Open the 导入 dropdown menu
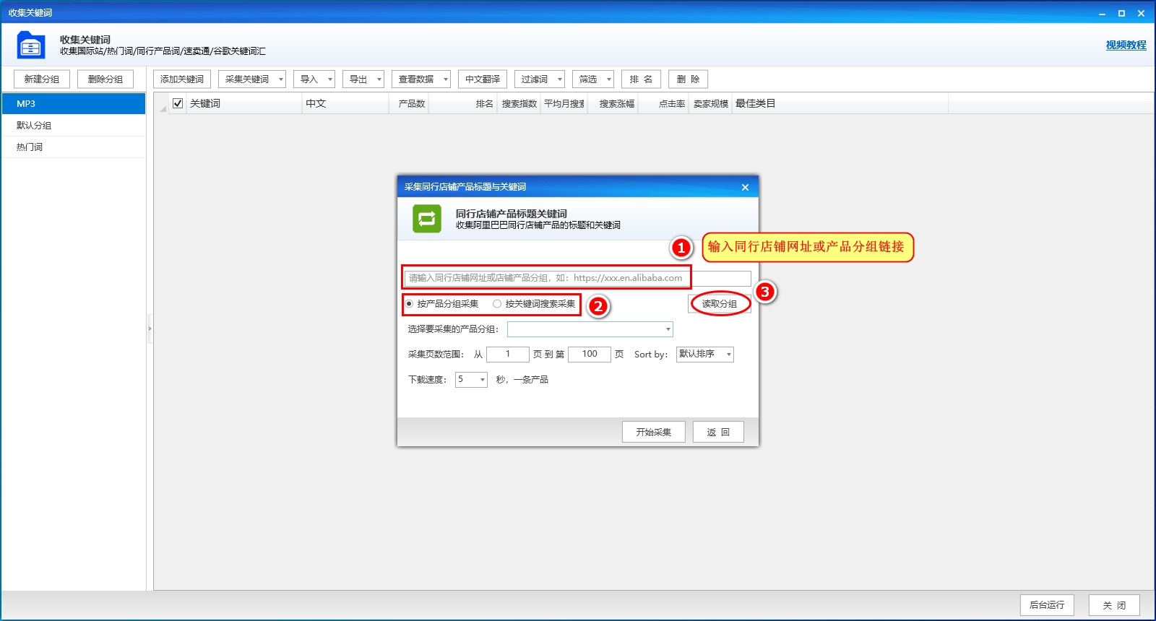This screenshot has height=621, width=1156. [314, 79]
